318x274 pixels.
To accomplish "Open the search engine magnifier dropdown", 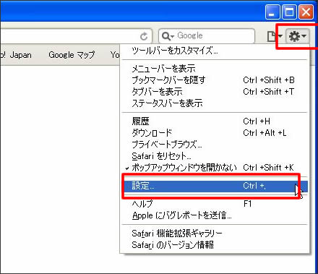I will tap(168, 36).
